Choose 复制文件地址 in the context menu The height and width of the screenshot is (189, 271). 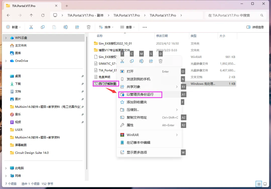[x=149, y=117]
